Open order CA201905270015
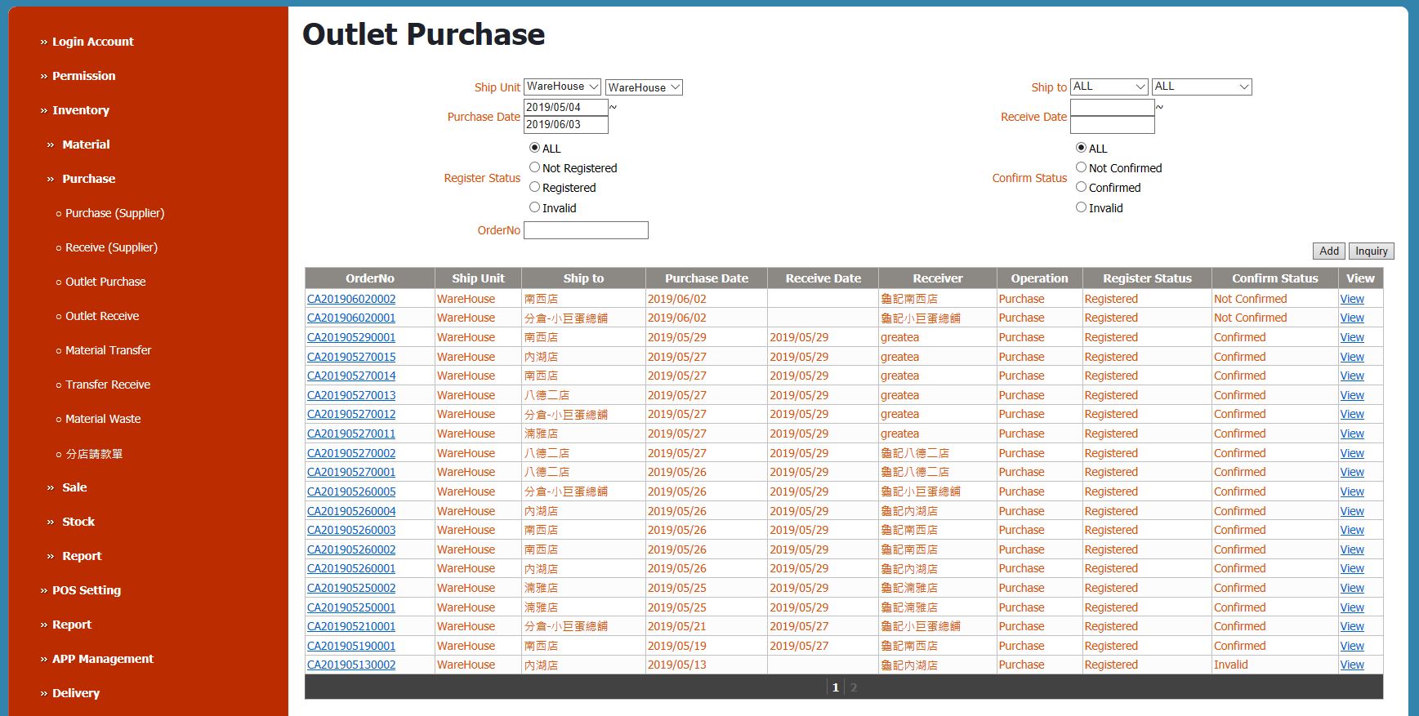This screenshot has width=1419, height=716. point(351,357)
